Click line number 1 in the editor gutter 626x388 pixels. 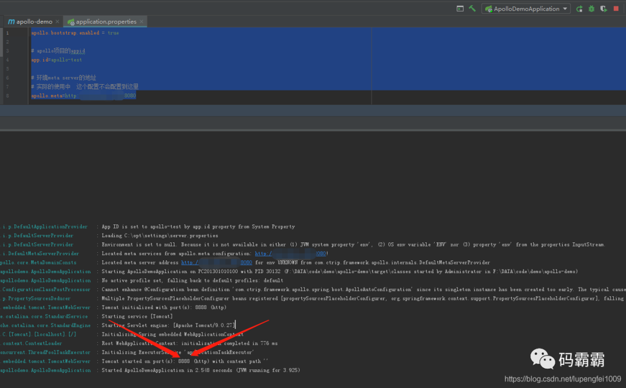coord(7,32)
